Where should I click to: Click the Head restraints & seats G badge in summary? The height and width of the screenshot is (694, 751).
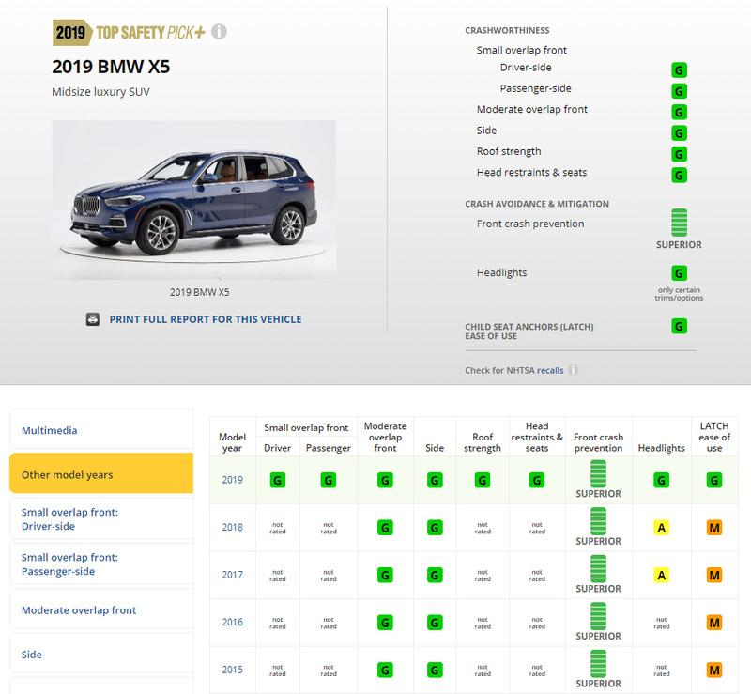point(679,176)
